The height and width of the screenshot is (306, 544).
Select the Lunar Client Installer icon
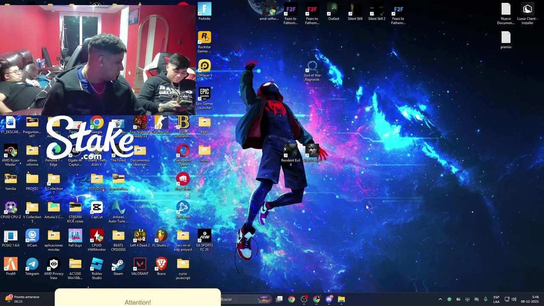(527, 14)
